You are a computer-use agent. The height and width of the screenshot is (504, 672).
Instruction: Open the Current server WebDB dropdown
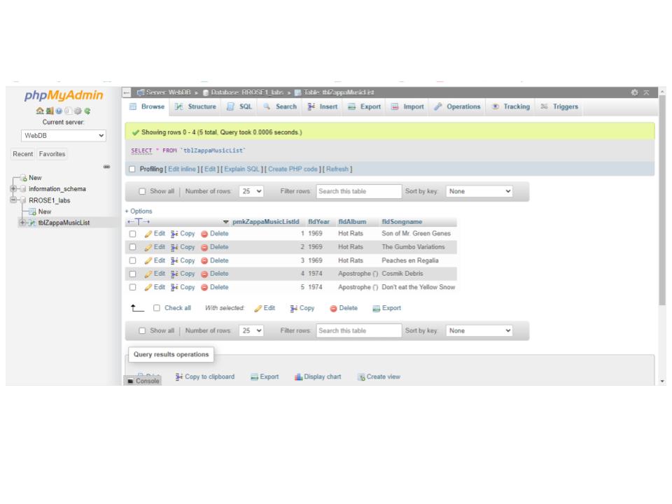click(x=57, y=134)
